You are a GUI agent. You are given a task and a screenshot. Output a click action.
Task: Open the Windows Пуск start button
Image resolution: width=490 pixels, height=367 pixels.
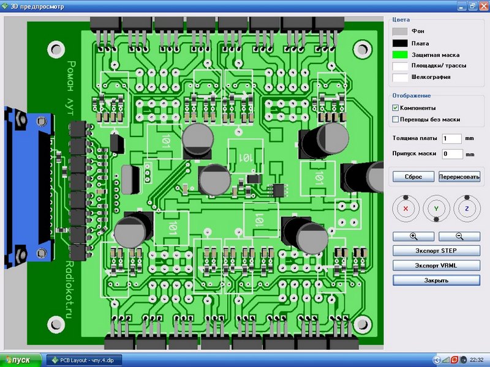coord(21,360)
